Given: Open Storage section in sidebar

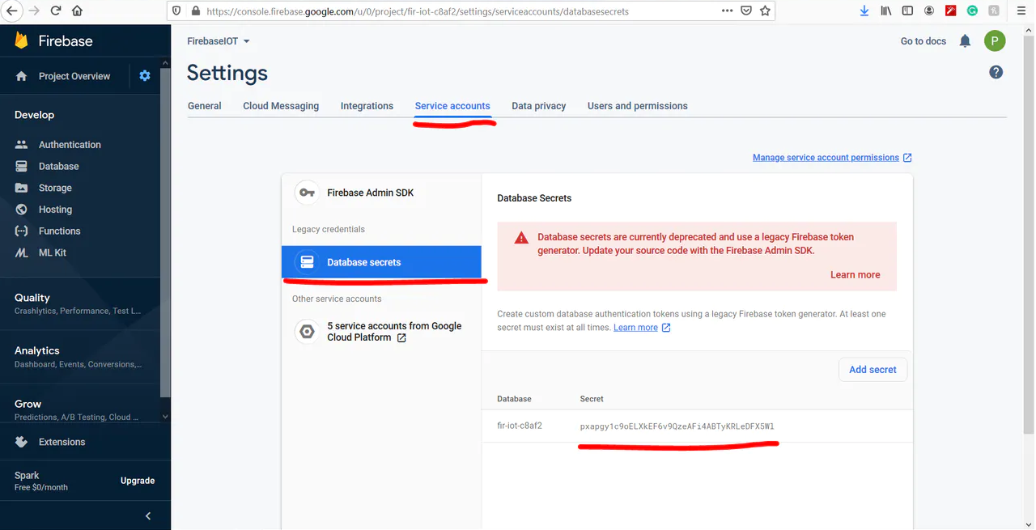Looking at the screenshot, I should pos(55,188).
